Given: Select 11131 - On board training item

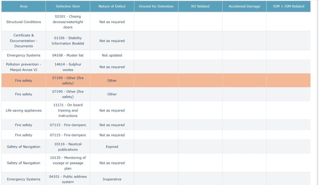Looking at the screenshot, I should click(x=68, y=110).
